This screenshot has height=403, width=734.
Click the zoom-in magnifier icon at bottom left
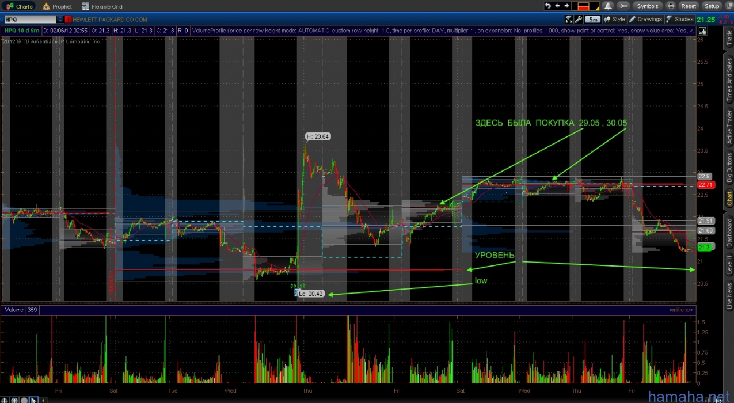click(15, 400)
